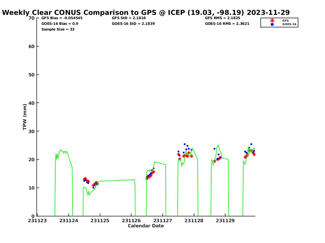
Task: Click the 'GOES-16 RMS = 2.3621' statistic
Action: pyautogui.click(x=227, y=23)
